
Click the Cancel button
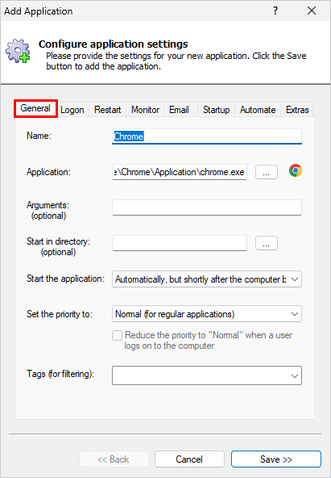coord(189,459)
